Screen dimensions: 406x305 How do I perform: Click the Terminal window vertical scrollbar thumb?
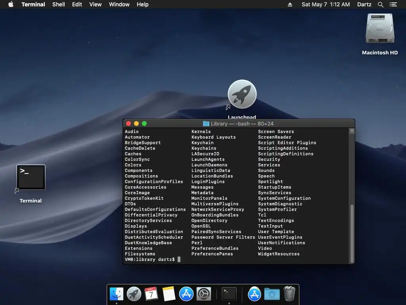click(352, 234)
